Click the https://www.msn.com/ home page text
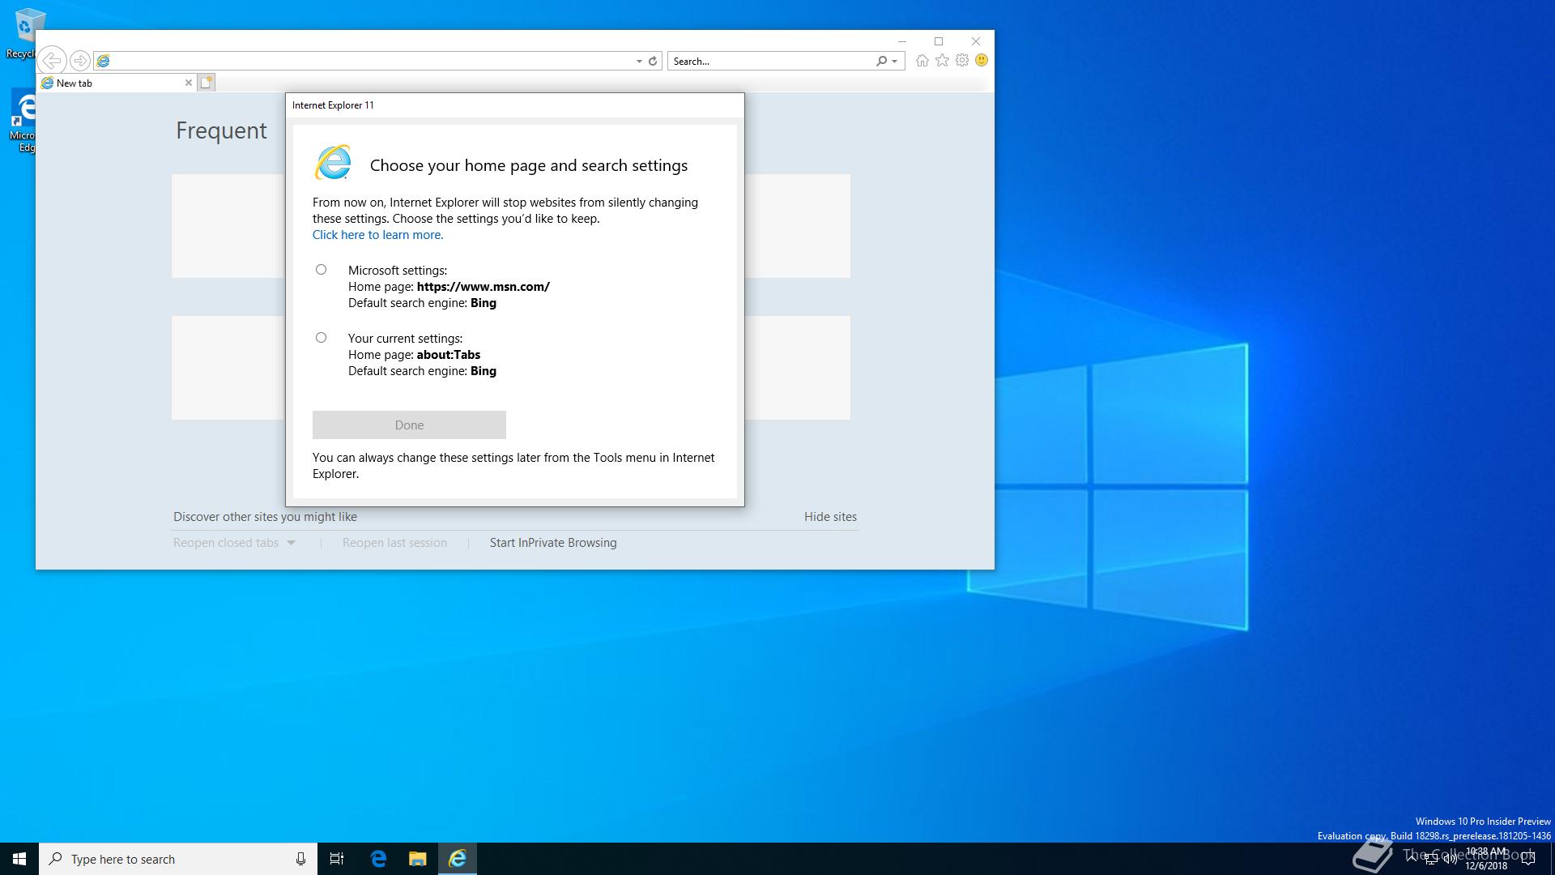 (483, 287)
